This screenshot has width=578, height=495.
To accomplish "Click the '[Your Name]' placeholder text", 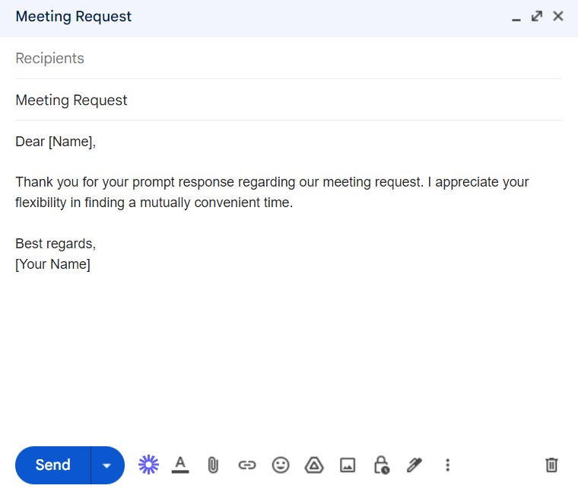I will click(52, 264).
